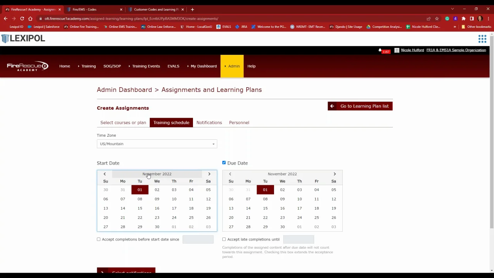Open the Help menu item

[251, 66]
